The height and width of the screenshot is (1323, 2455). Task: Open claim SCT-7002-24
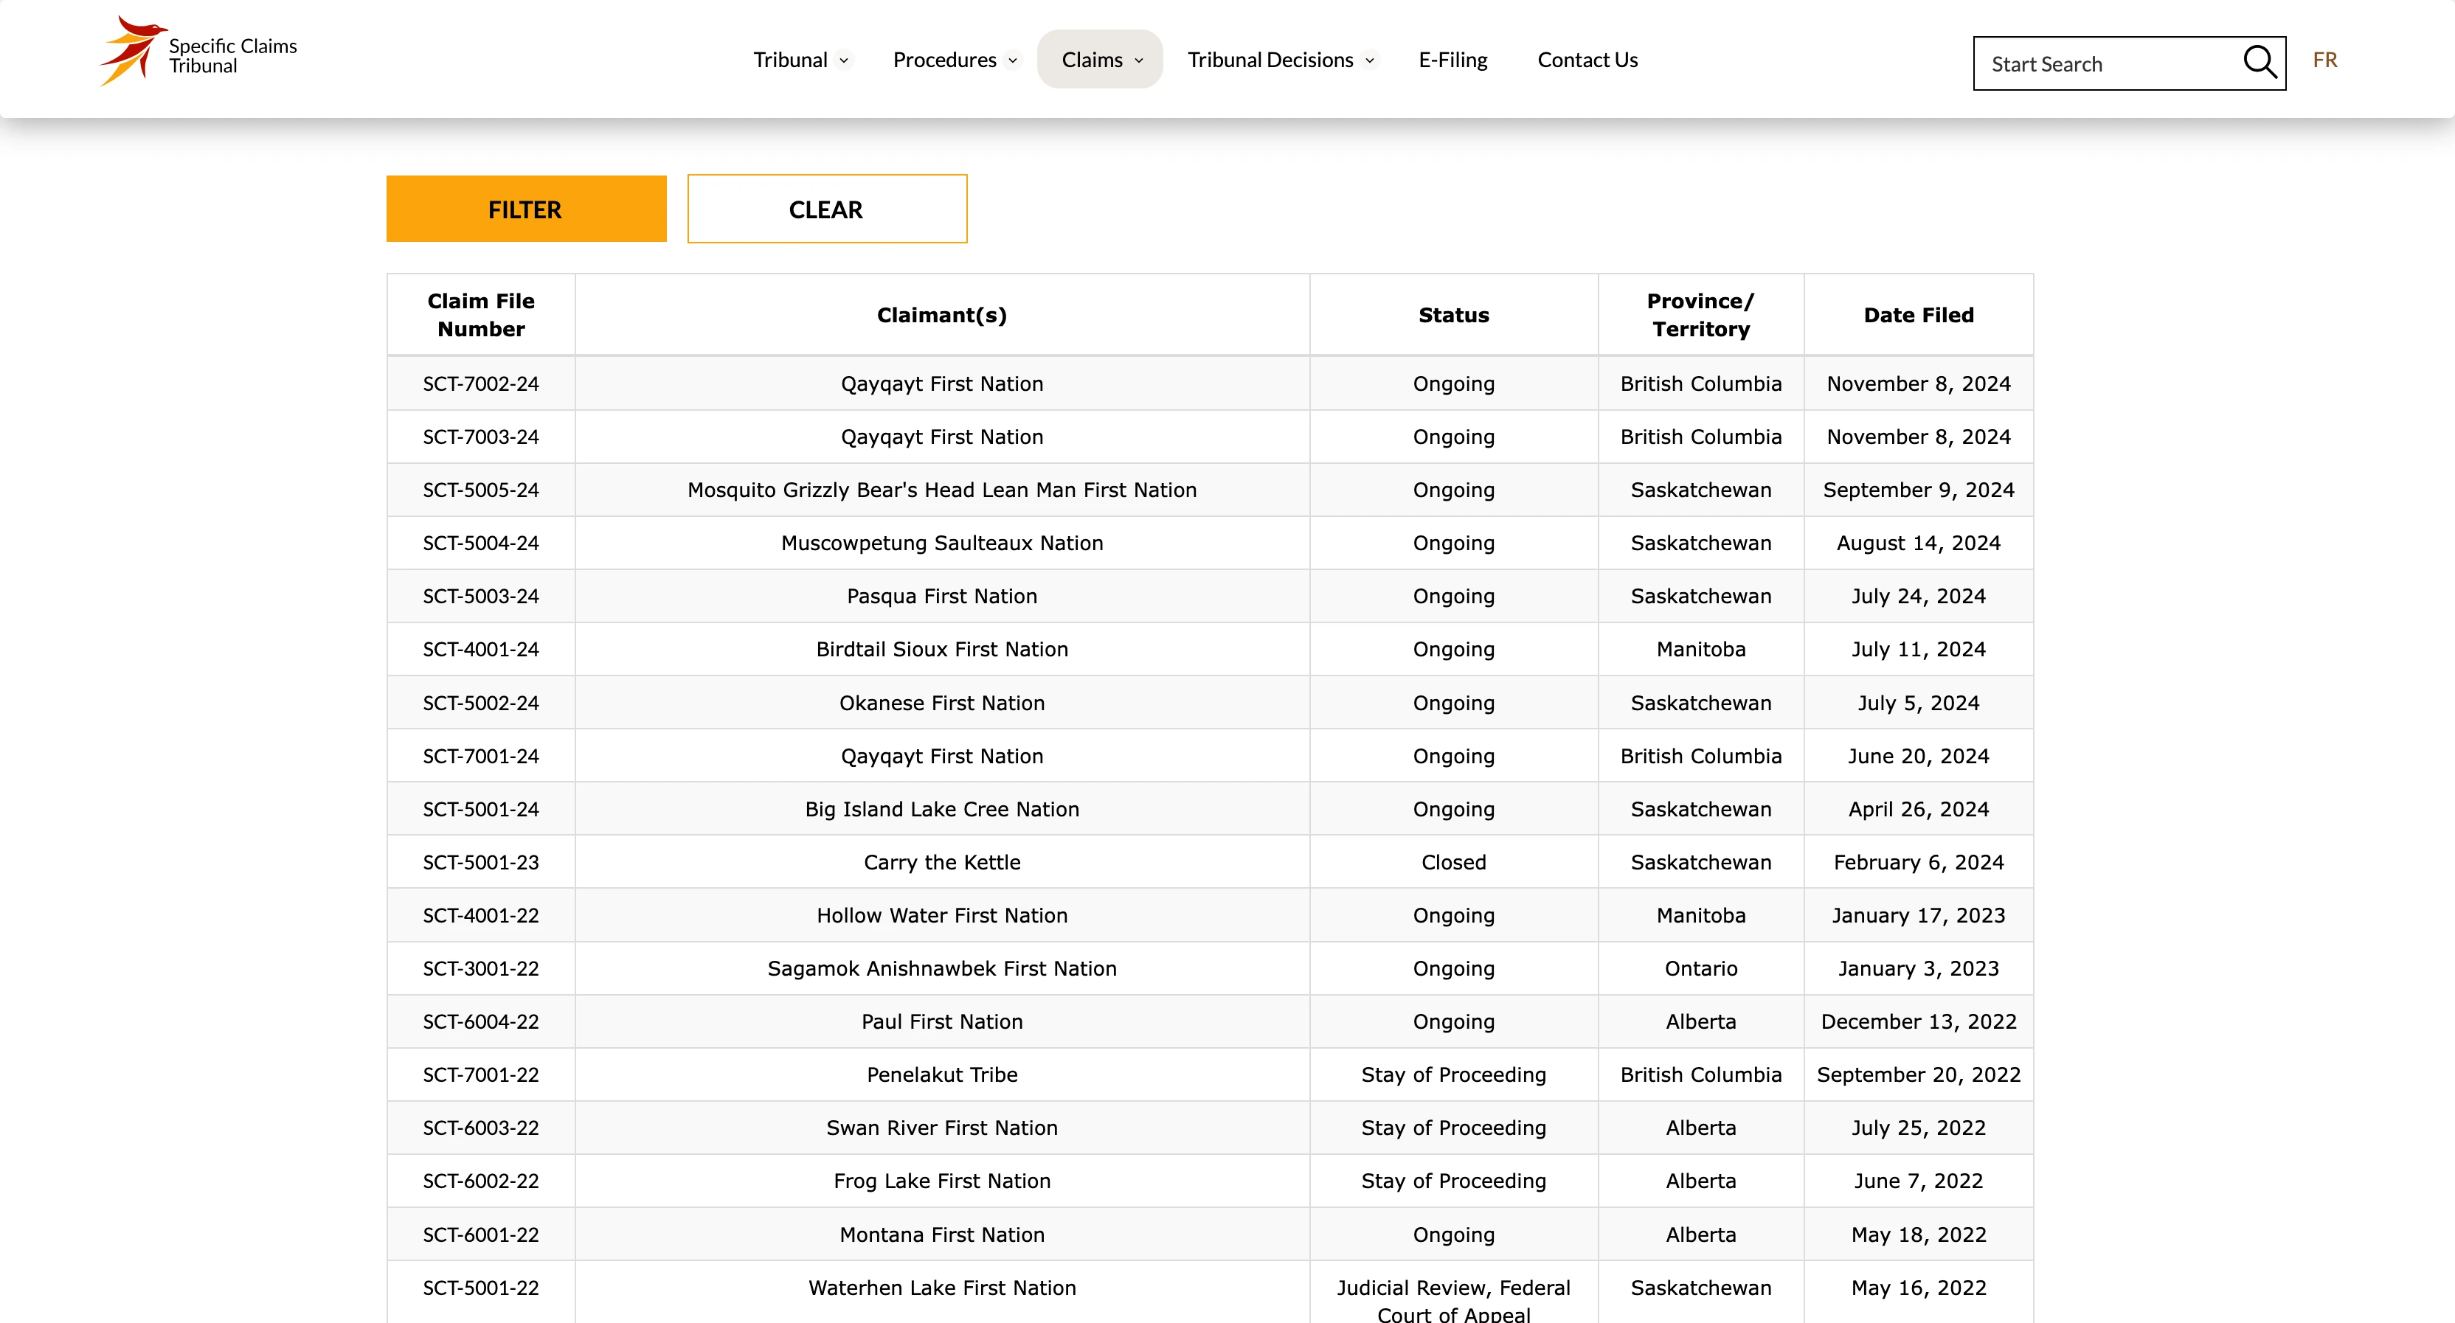(480, 384)
